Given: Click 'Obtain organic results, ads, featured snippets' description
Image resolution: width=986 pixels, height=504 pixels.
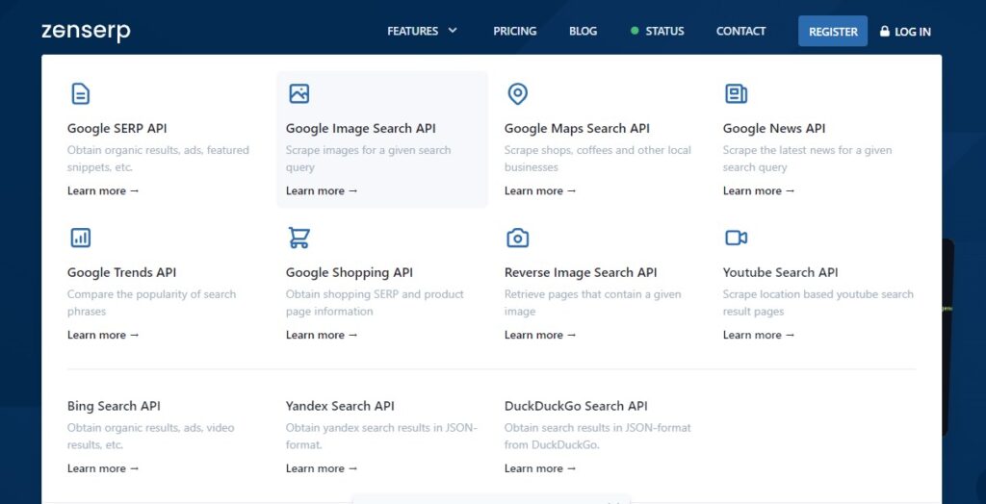Looking at the screenshot, I should [x=158, y=159].
